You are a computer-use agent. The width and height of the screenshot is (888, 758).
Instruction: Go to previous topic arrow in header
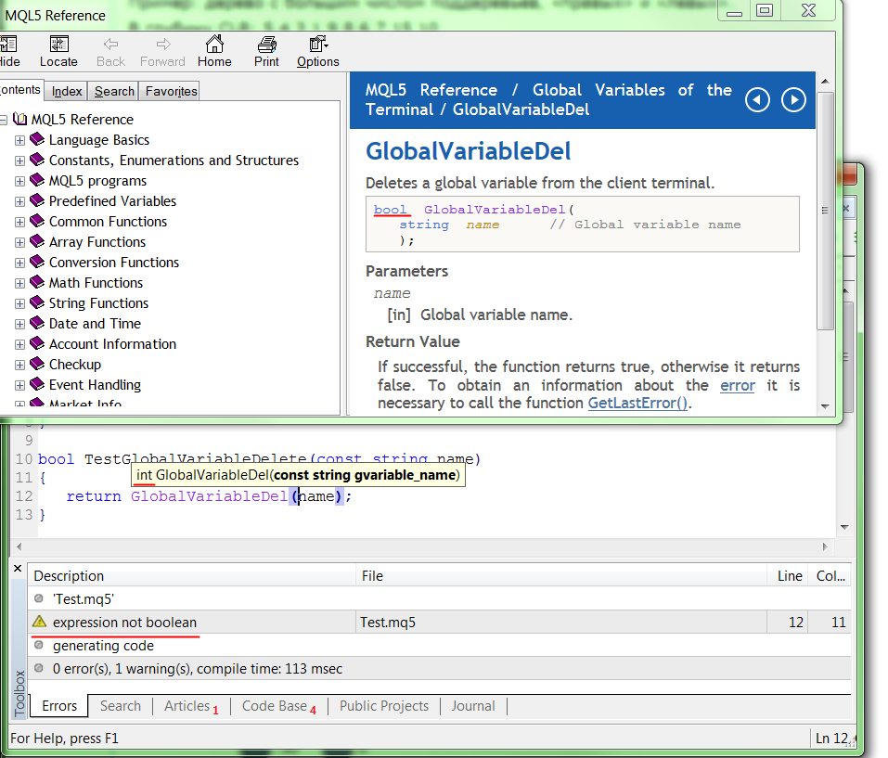coord(758,99)
